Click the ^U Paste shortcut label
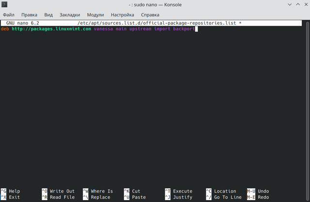This screenshot has width=310, height=202. click(x=135, y=197)
